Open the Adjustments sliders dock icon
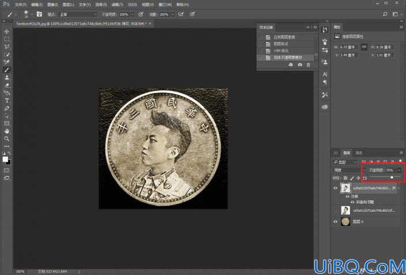Viewport: 406px width, 275px height. click(x=325, y=50)
